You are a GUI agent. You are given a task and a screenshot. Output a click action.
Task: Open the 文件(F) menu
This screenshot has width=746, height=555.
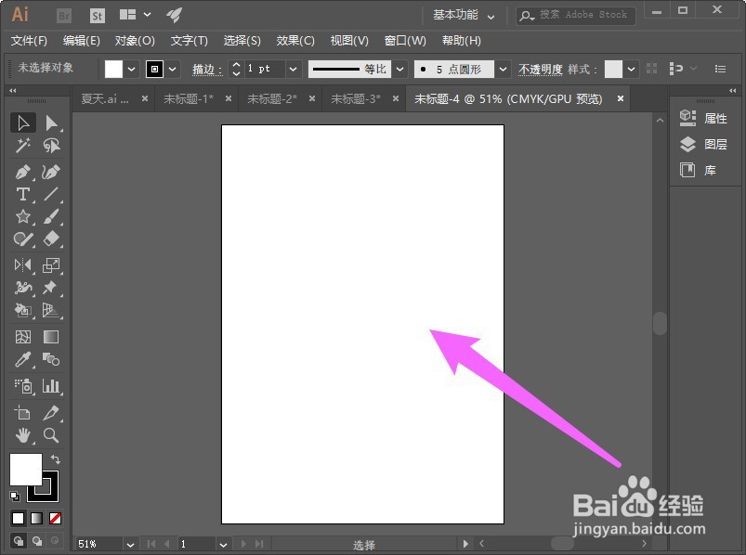[x=29, y=41]
